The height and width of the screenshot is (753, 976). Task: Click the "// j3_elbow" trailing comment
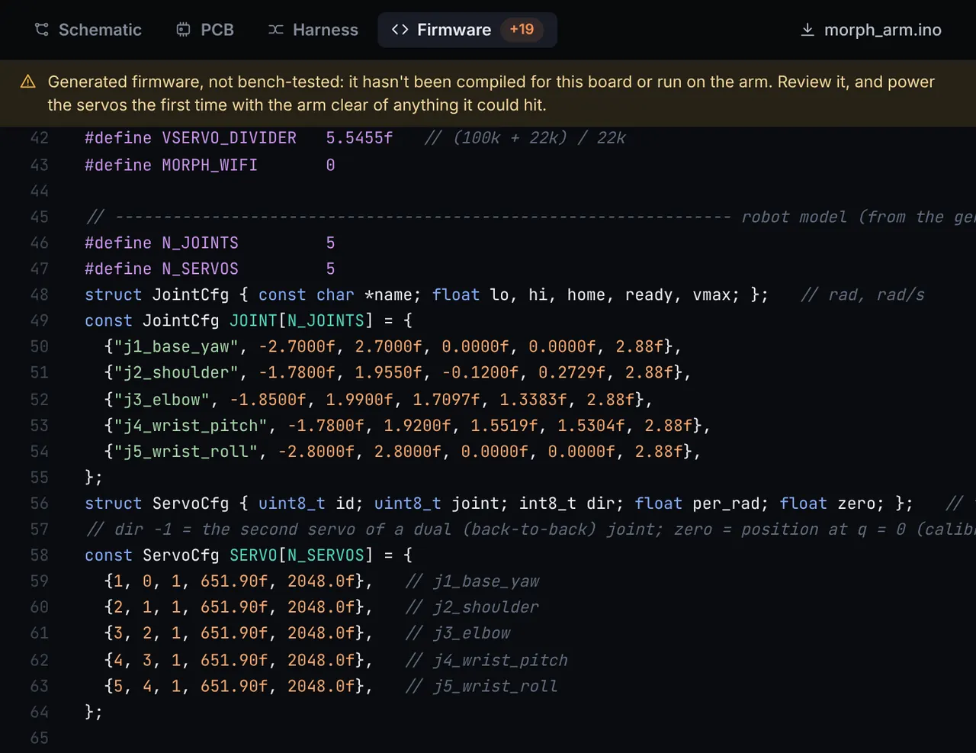click(x=458, y=633)
